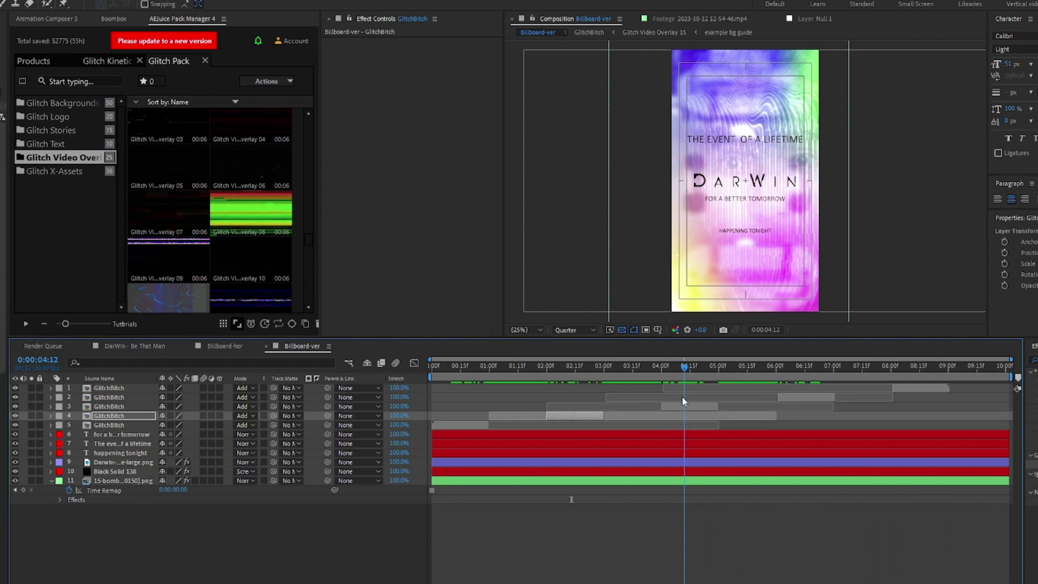The image size is (1038, 584).
Task: Take a snapshot with the camera icon
Action: [723, 330]
